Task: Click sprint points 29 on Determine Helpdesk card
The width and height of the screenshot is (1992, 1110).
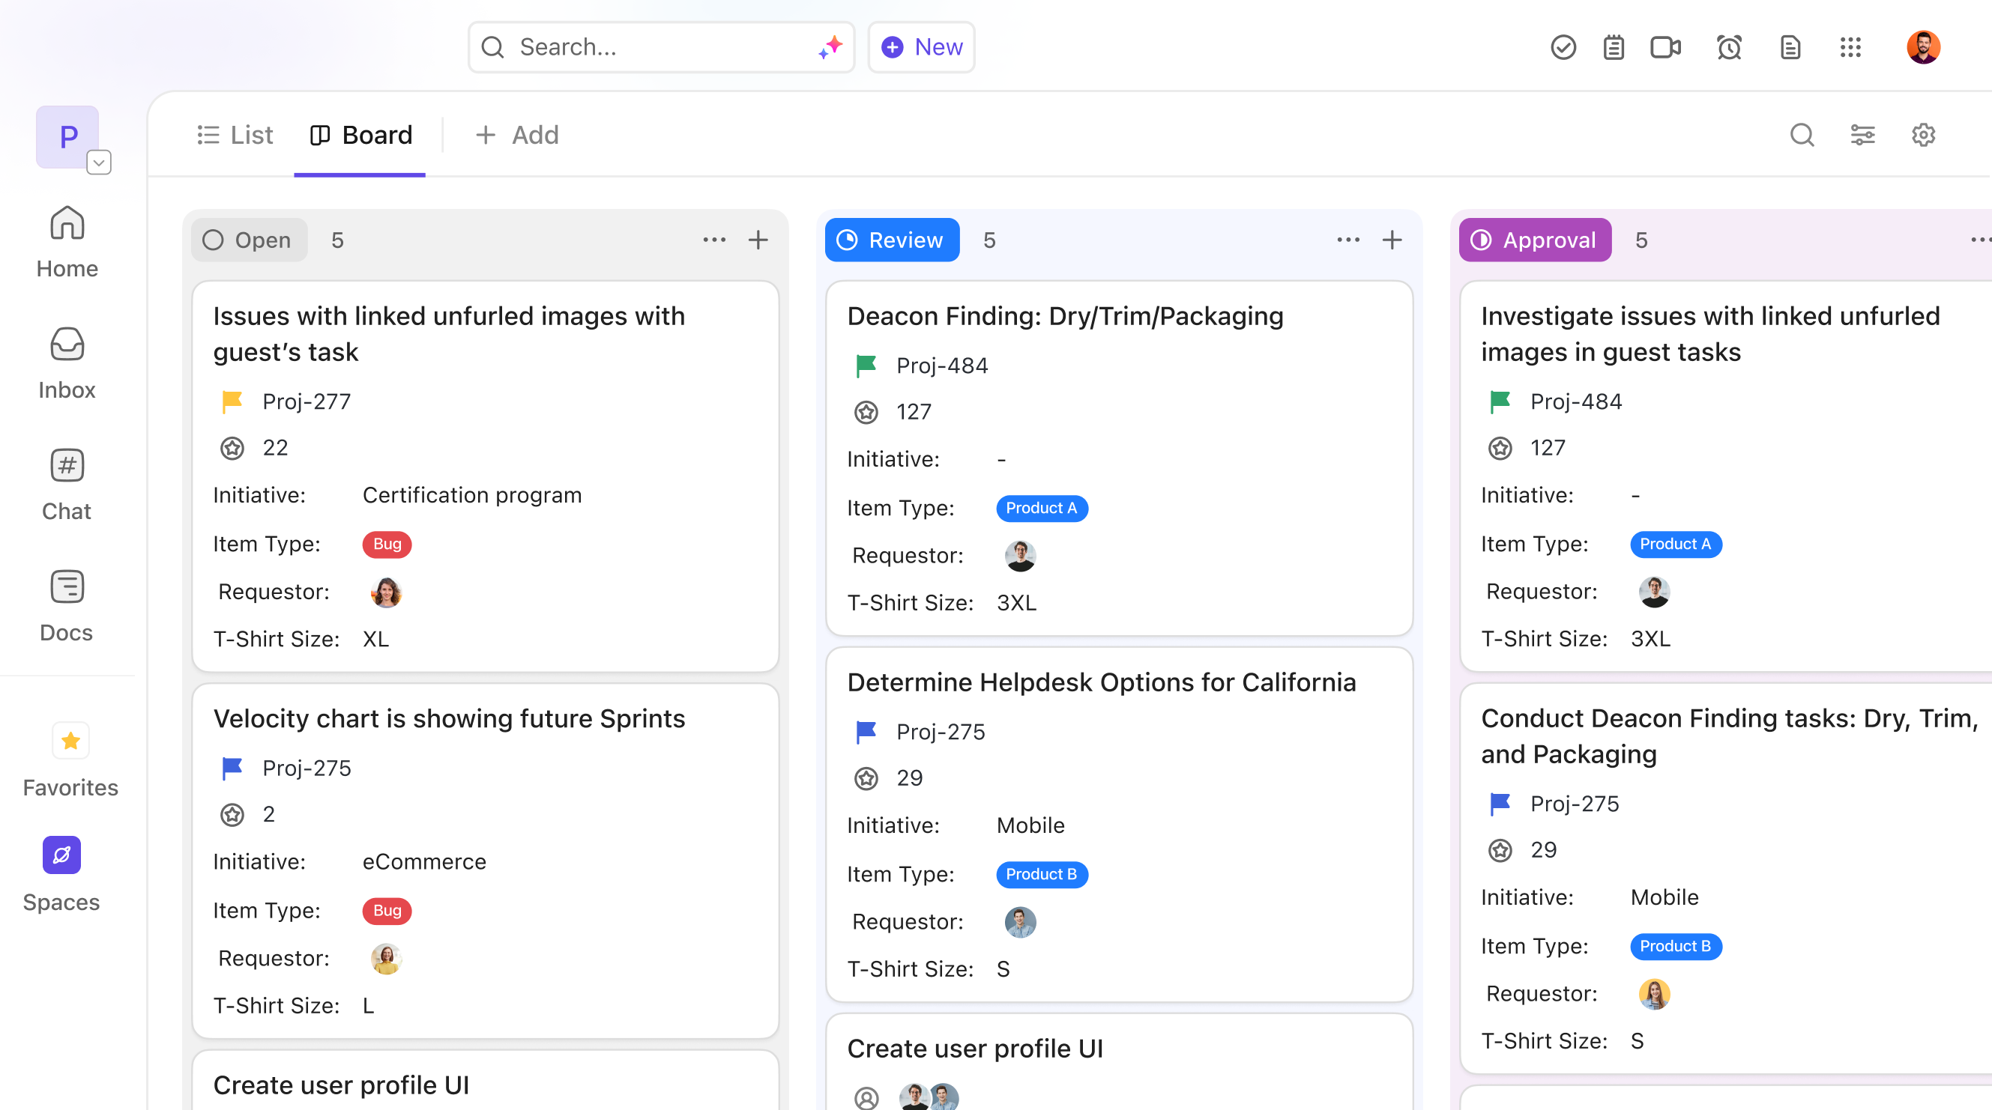Action: (x=909, y=777)
